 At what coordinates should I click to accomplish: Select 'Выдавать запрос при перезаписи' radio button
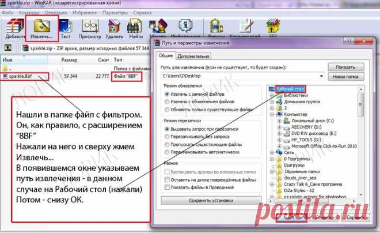[x=167, y=129]
